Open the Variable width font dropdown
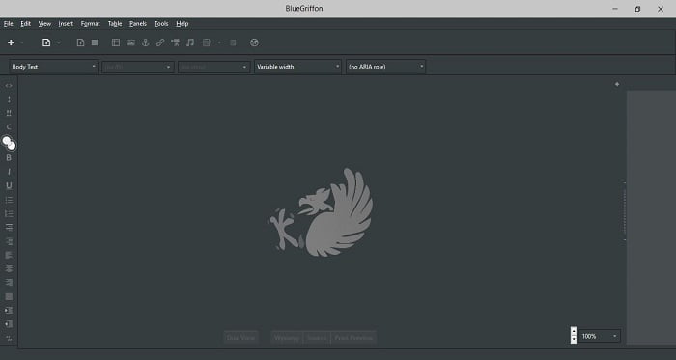 click(x=297, y=67)
